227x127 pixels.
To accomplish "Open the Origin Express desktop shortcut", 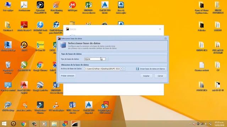I will tap(105, 107).
